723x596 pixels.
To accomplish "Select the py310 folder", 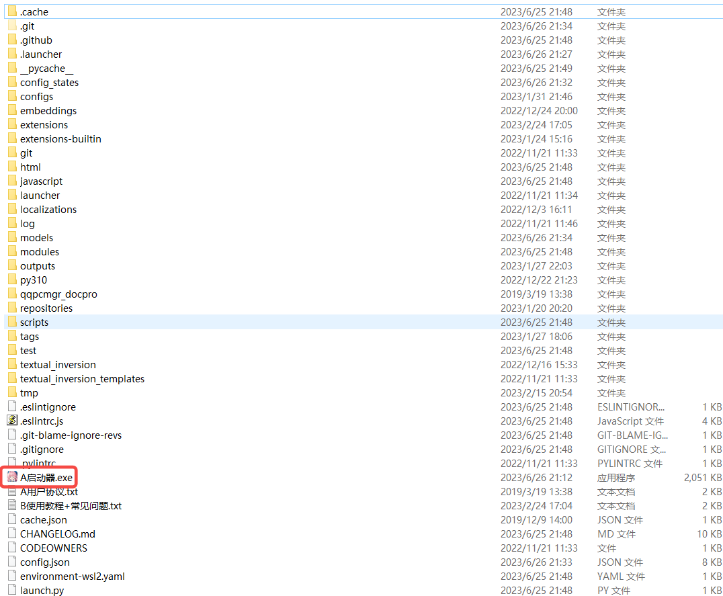I will pos(34,280).
